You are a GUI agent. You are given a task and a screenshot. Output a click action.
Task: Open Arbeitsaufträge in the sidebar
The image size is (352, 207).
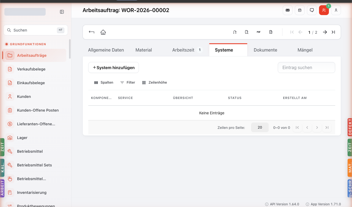tap(34, 55)
